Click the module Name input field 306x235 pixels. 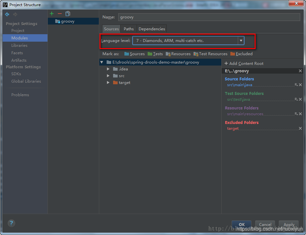[209, 17]
